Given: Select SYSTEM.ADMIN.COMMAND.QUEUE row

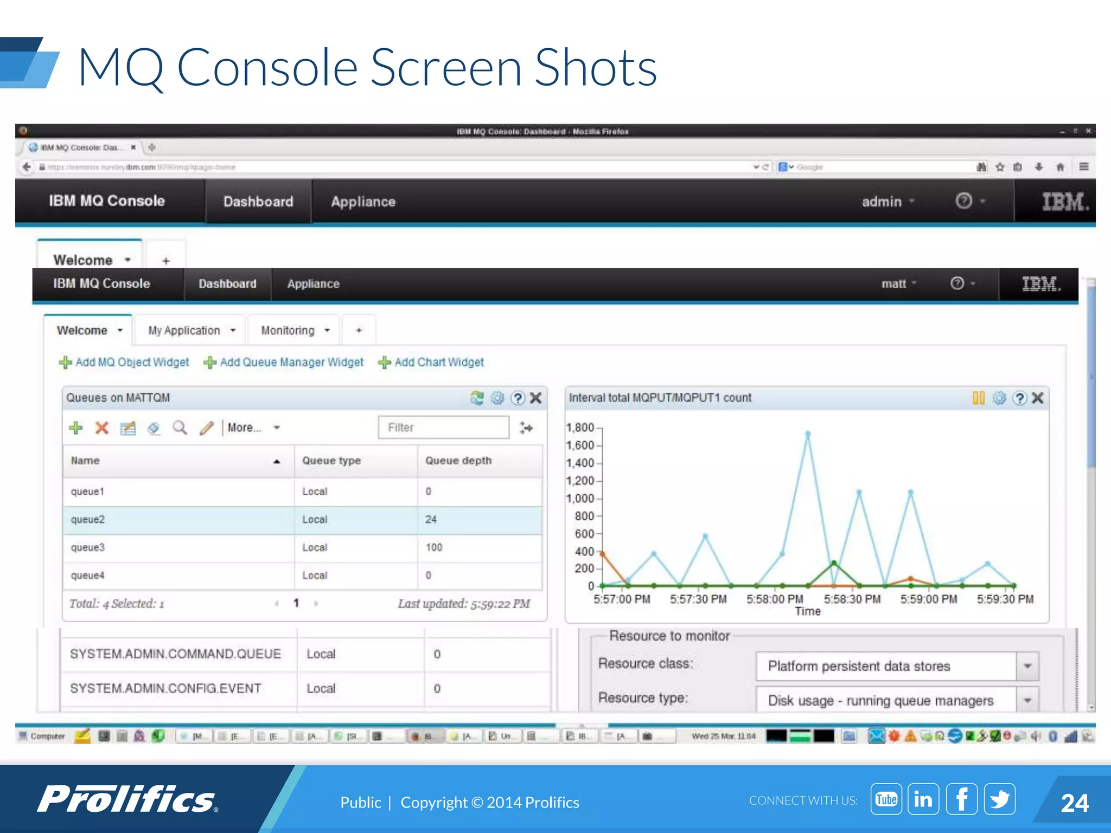Looking at the screenshot, I should pyautogui.click(x=305, y=654).
